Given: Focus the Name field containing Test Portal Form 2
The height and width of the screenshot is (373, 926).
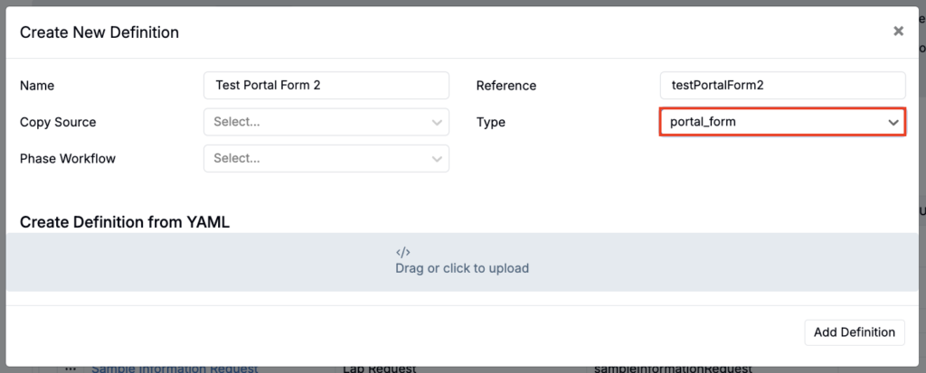Looking at the screenshot, I should pyautogui.click(x=326, y=86).
